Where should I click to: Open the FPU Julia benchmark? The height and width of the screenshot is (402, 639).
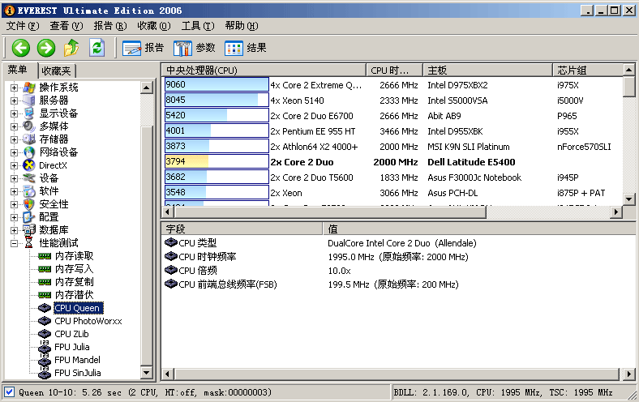pos(71,347)
